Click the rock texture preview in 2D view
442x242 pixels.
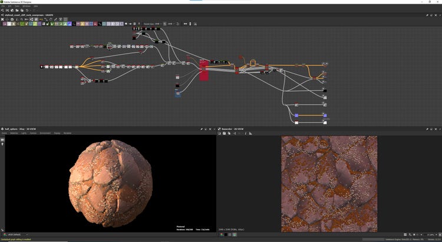point(329,183)
